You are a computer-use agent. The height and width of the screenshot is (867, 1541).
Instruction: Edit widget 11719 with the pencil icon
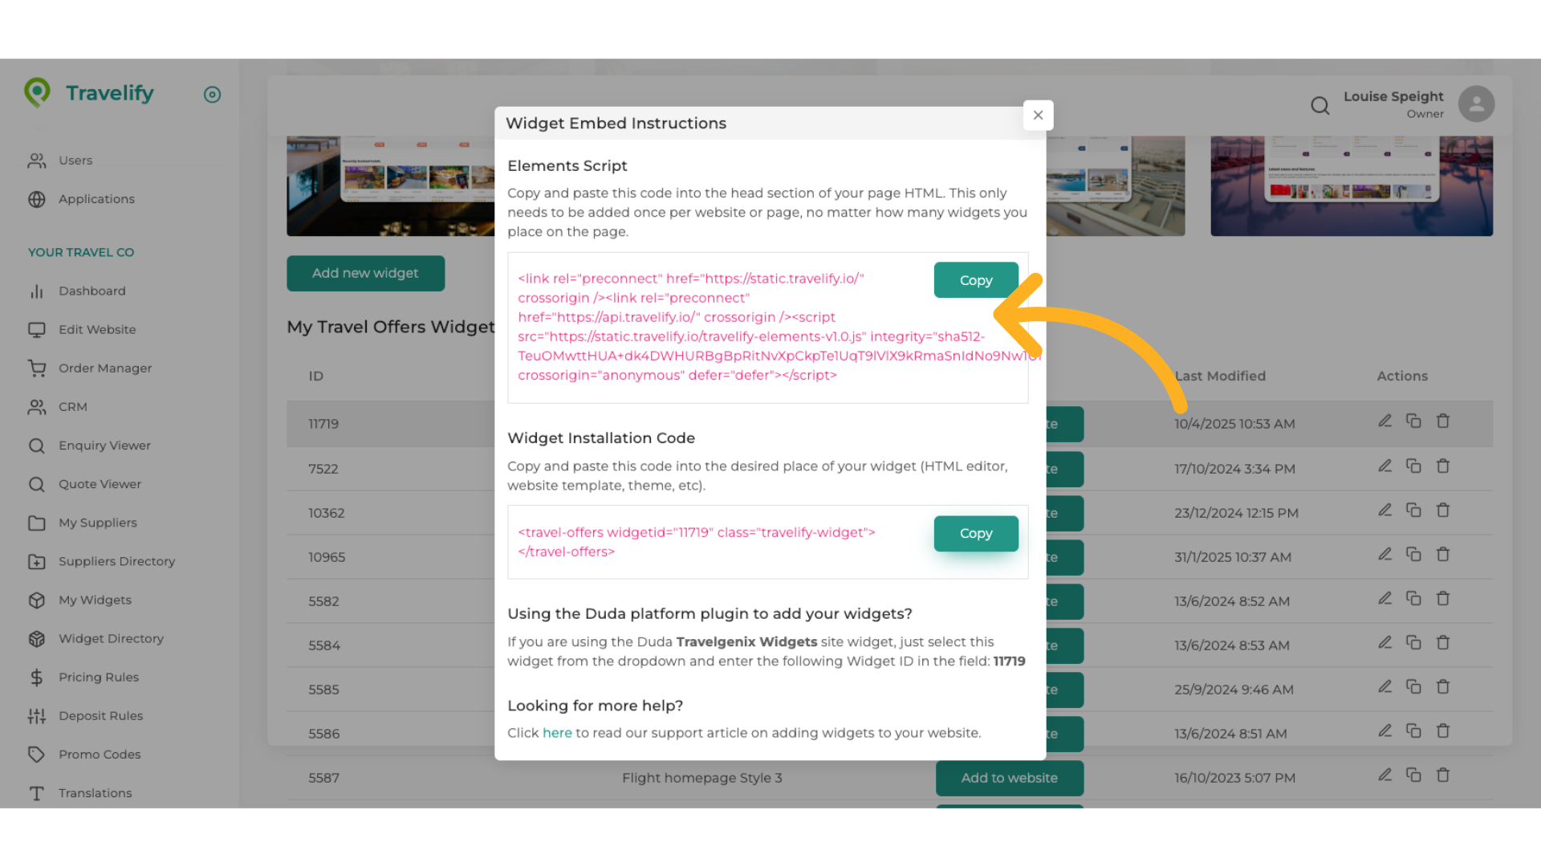click(x=1384, y=420)
